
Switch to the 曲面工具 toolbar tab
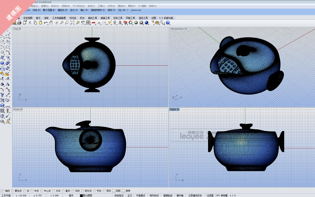105,18
